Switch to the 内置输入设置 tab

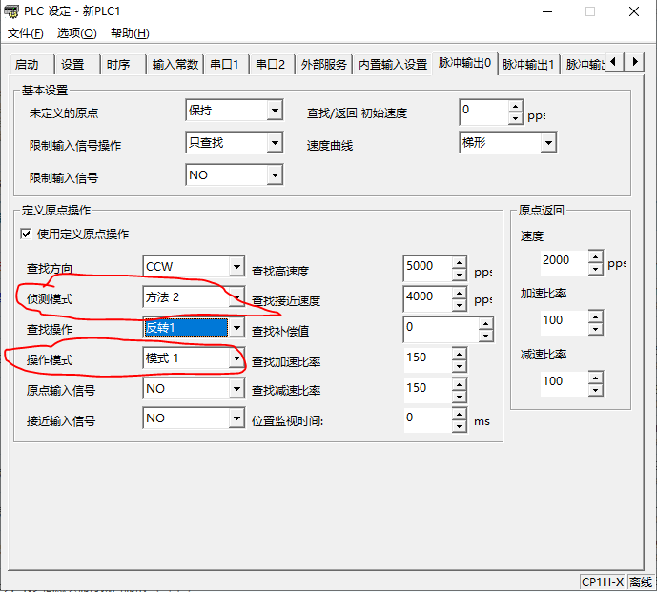[392, 65]
